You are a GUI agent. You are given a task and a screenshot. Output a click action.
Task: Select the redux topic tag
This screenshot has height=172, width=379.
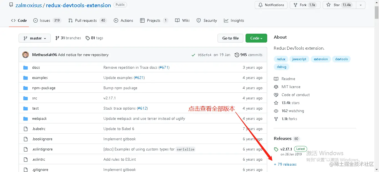point(281,59)
